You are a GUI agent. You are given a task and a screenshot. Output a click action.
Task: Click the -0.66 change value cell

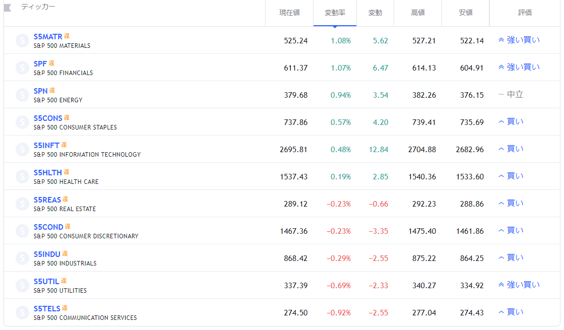(x=379, y=204)
